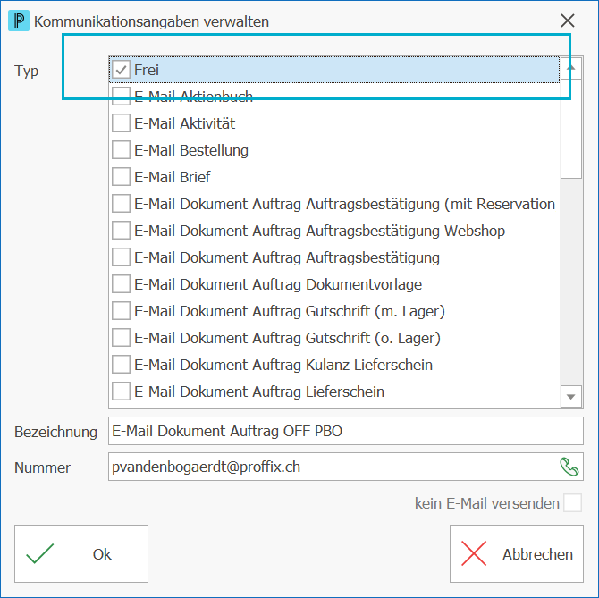Viewport: 599px width, 598px height.
Task: Select 'E-Mail Bestellung' row text
Action: [x=191, y=150]
